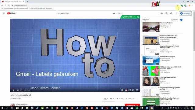195x110 pixels.
Task: Seek on the video progress bar
Action: click(x=75, y=88)
